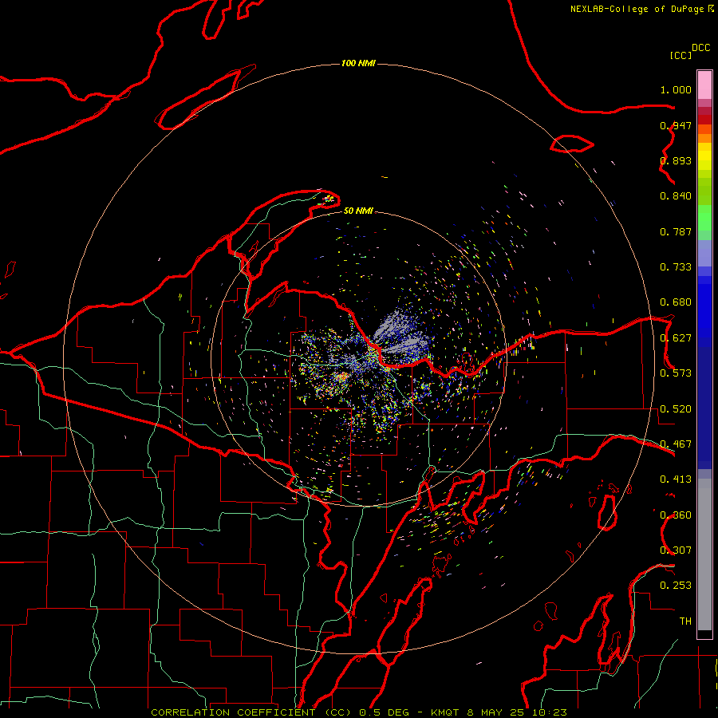Select the 0.520 scale value
This screenshot has height=718, width=718.
[676, 409]
